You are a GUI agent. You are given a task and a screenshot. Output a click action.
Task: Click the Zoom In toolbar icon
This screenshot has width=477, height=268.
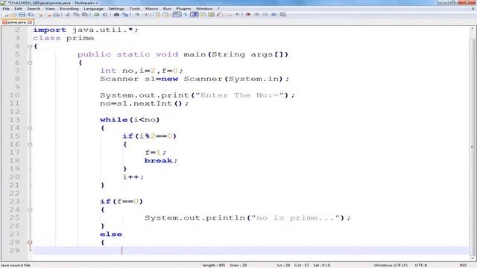[137, 15]
